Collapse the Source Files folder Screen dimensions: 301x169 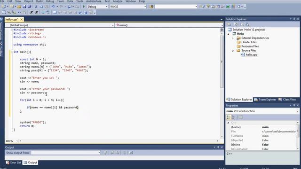coord(233,51)
